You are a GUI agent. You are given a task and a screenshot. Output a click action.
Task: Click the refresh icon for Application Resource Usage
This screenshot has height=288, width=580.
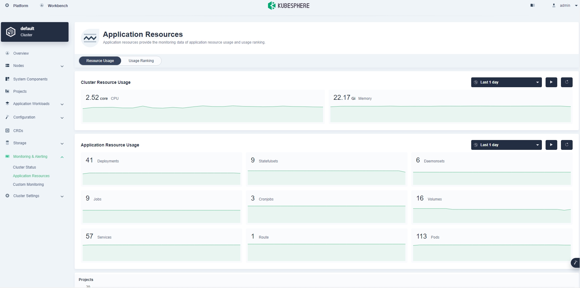pyautogui.click(x=566, y=145)
